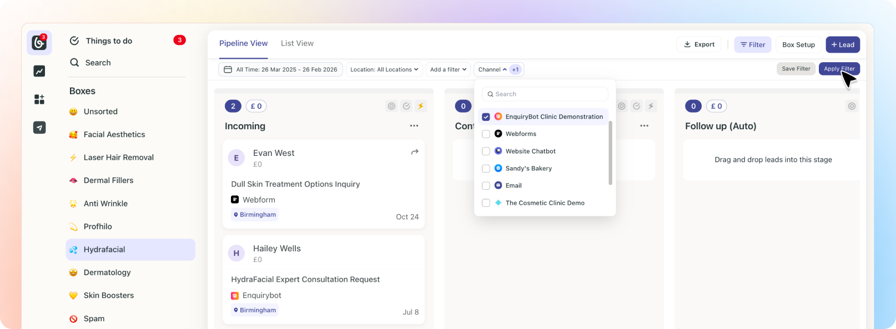Switch to the Pipeline View tab
896x329 pixels.
pyautogui.click(x=243, y=43)
